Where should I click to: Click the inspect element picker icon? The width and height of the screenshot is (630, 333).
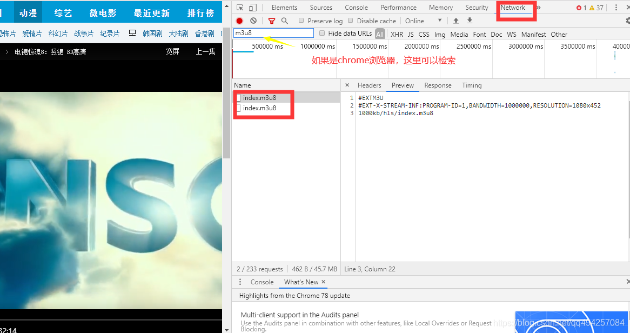click(239, 7)
